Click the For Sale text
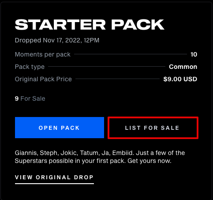Screen dimensions: 213x200 point(33,98)
